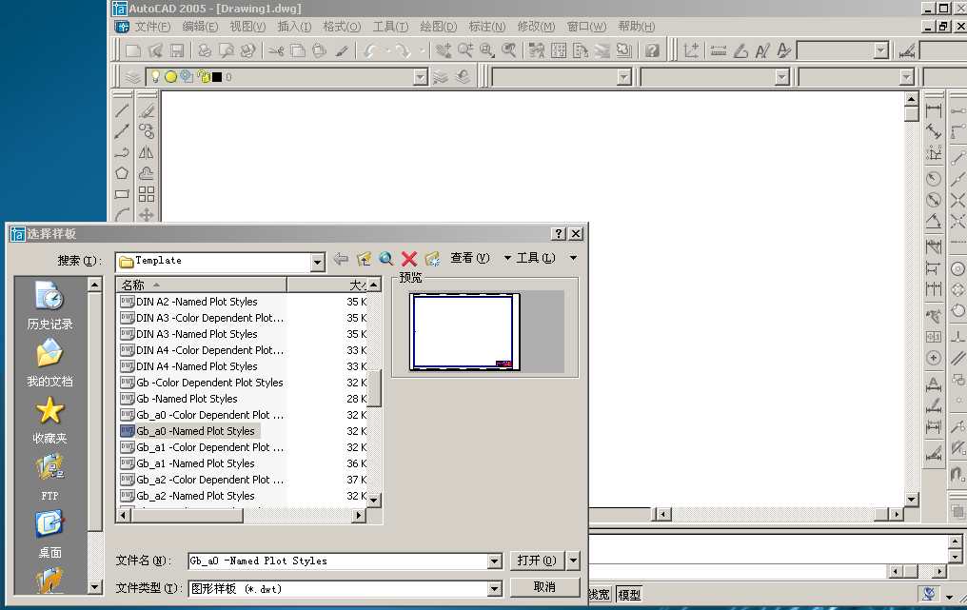The height and width of the screenshot is (610, 967).
Task: Expand the file name dropdown arrow
Action: pos(494,561)
